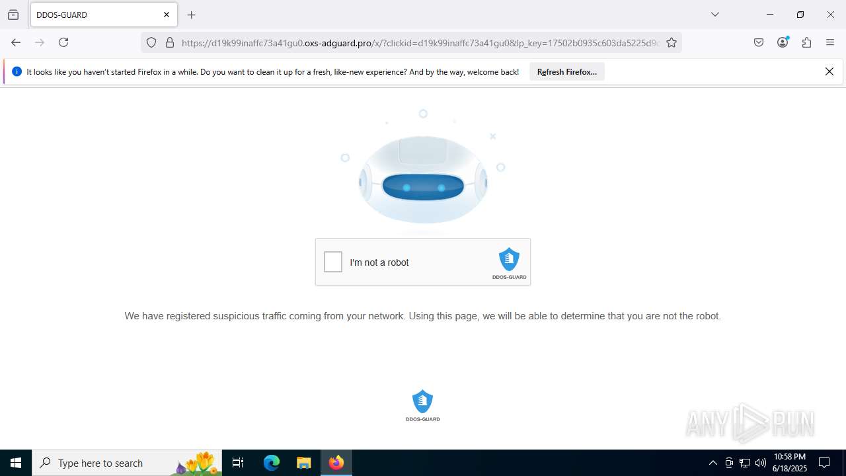Click the "I'm not a robot" label

tap(379, 262)
